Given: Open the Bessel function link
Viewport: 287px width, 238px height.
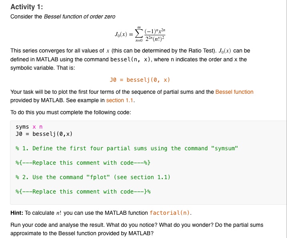Looking at the screenshot, I should [234, 92].
